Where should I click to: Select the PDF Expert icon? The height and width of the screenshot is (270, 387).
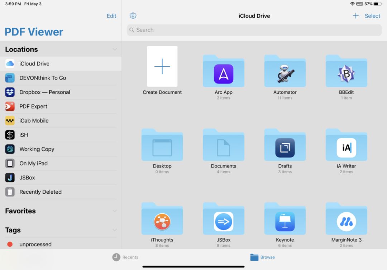tap(10, 106)
